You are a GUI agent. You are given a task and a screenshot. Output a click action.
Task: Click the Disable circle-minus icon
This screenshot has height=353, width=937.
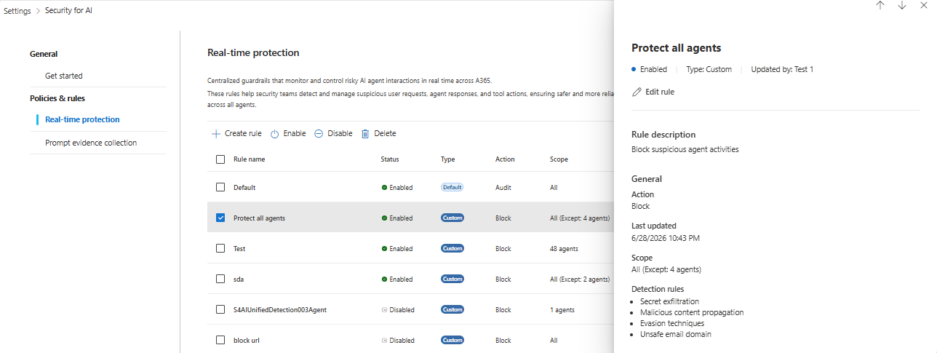[x=319, y=134]
